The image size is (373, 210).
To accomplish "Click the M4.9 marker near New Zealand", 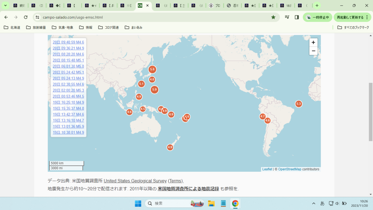I will (x=170, y=147).
